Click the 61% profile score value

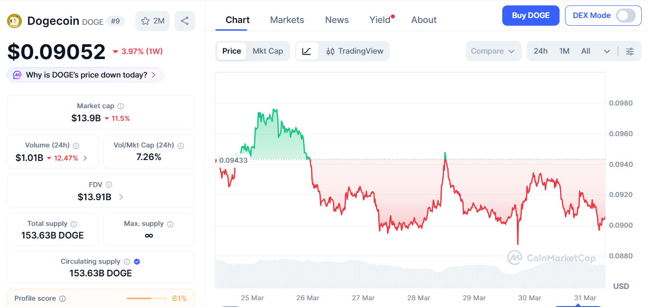pos(180,298)
